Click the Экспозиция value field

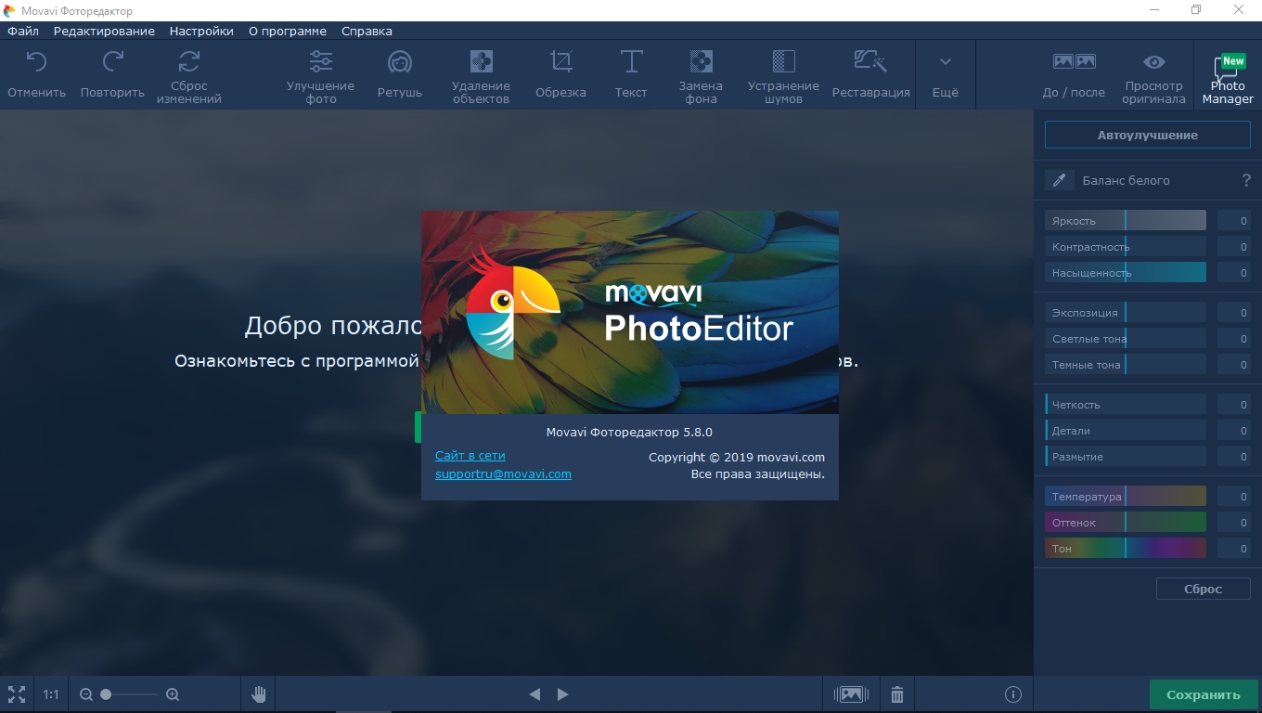tap(1233, 313)
